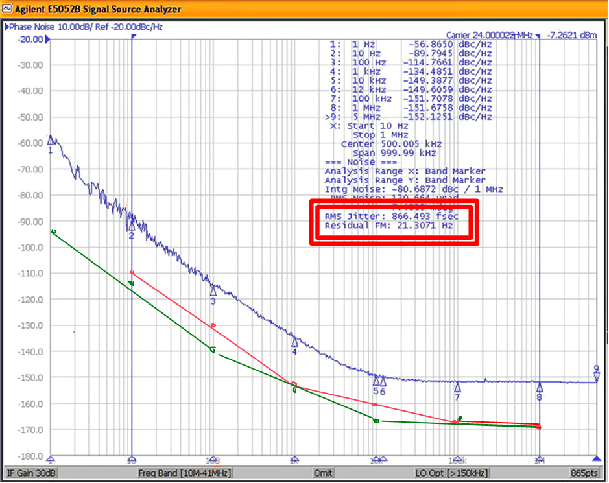
Task: Click the Omit status field
Action: [x=323, y=473]
